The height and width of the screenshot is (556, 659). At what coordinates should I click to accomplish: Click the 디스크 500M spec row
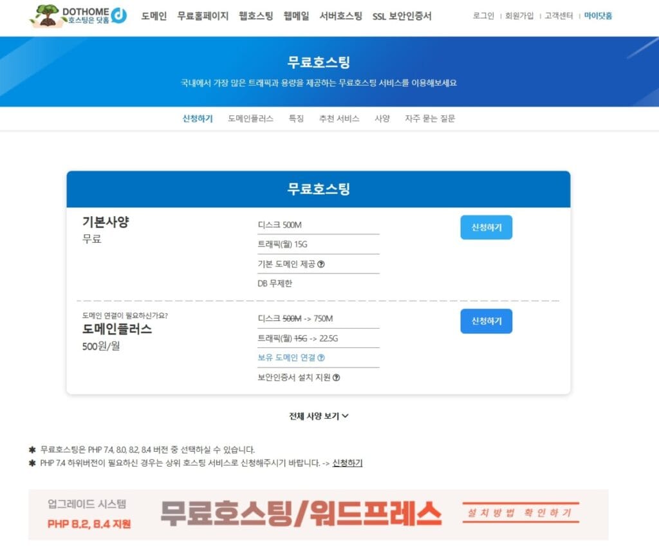318,225
